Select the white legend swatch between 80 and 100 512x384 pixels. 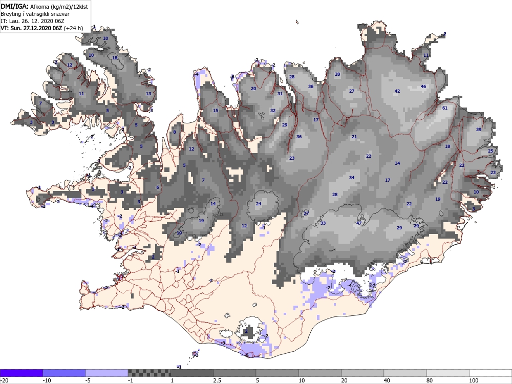[x=448, y=373]
